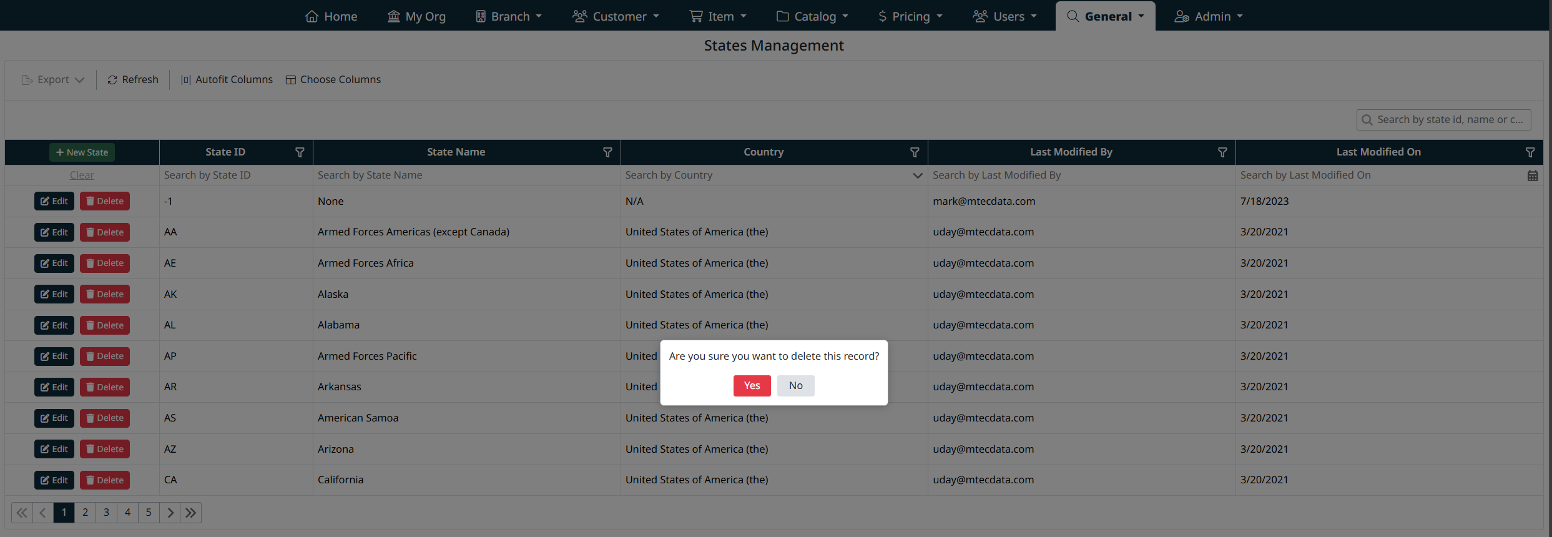Image resolution: width=1552 pixels, height=537 pixels.
Task: Click Choose Columns in the toolbar
Action: (333, 80)
